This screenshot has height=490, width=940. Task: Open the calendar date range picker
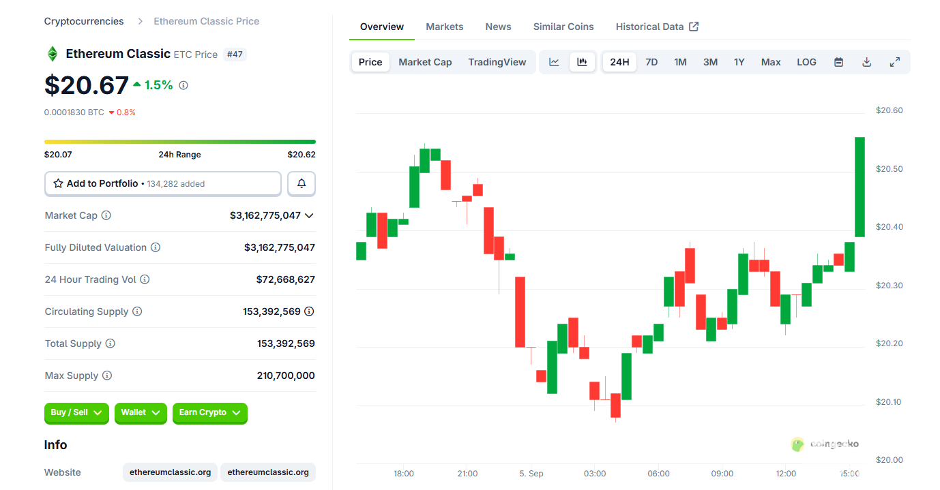tap(839, 62)
